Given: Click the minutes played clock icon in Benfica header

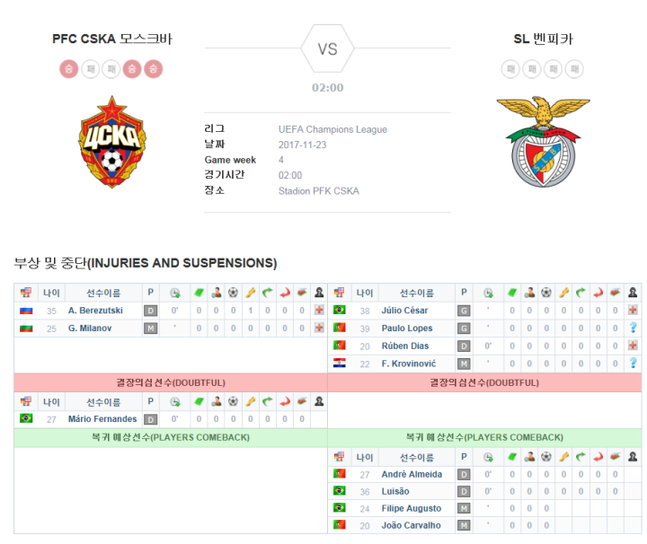Looking at the screenshot, I should pyautogui.click(x=488, y=293).
